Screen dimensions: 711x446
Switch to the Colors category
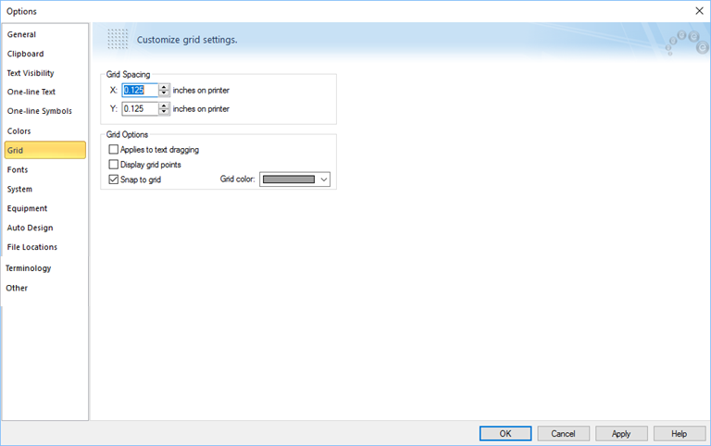pos(19,131)
